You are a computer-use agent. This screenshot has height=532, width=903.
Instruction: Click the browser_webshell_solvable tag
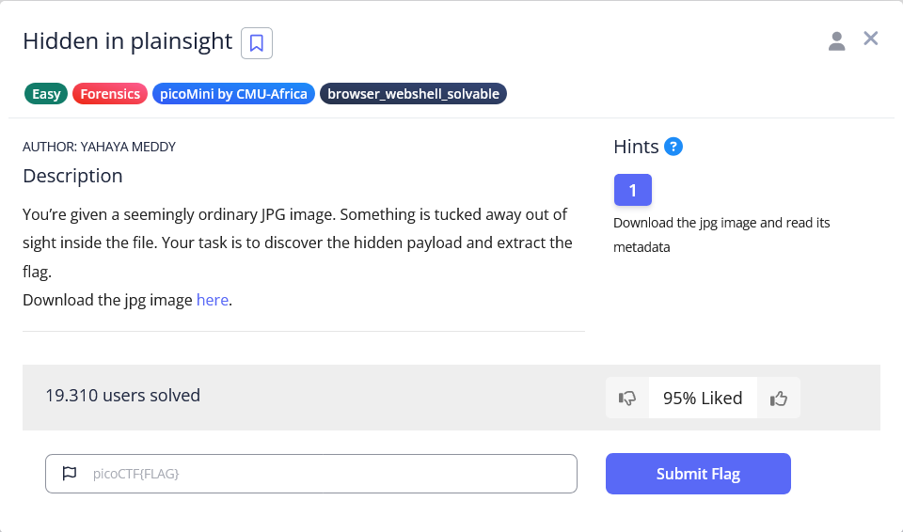[413, 94]
